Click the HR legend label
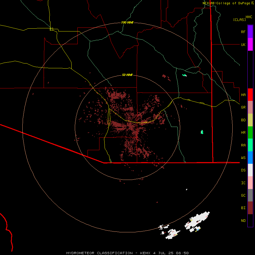 243,133
